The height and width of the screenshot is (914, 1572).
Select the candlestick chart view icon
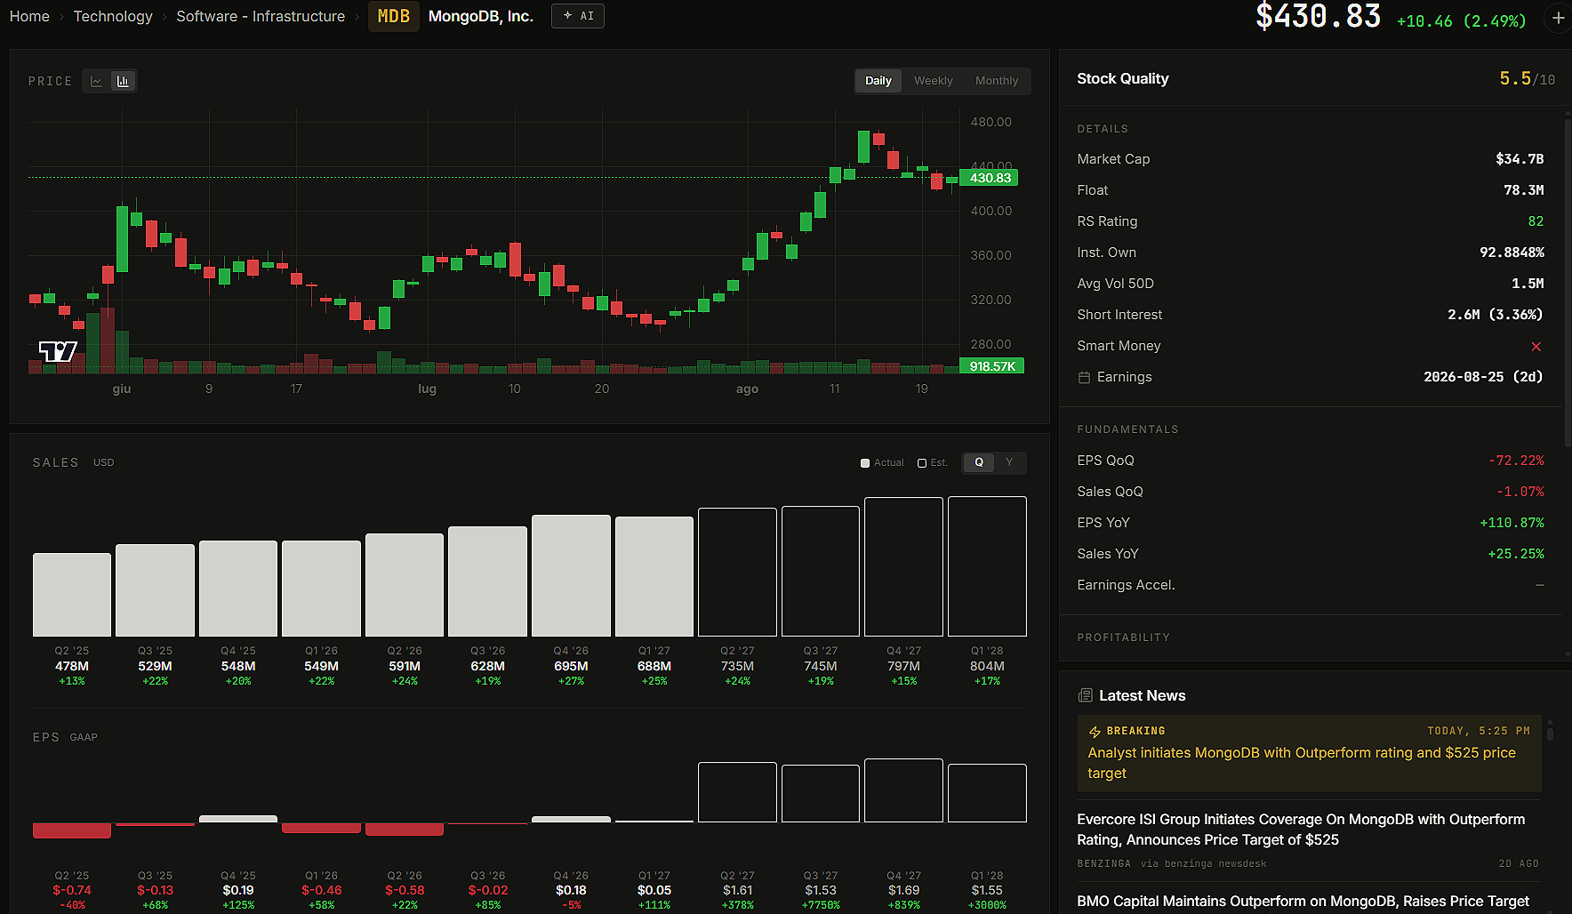123,81
